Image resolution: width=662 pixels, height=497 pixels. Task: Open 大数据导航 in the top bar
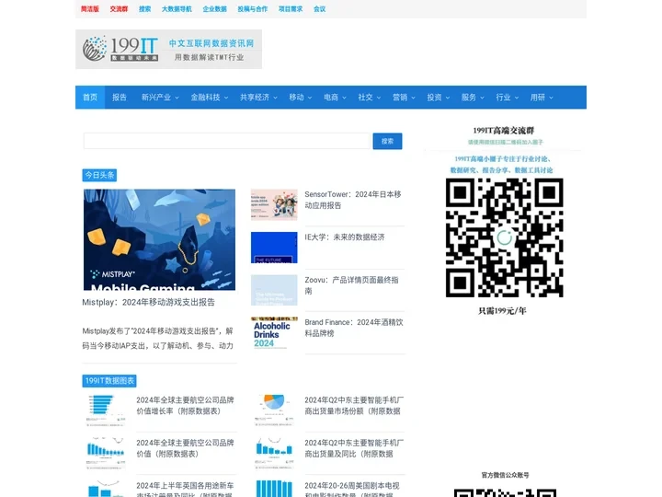[177, 9]
